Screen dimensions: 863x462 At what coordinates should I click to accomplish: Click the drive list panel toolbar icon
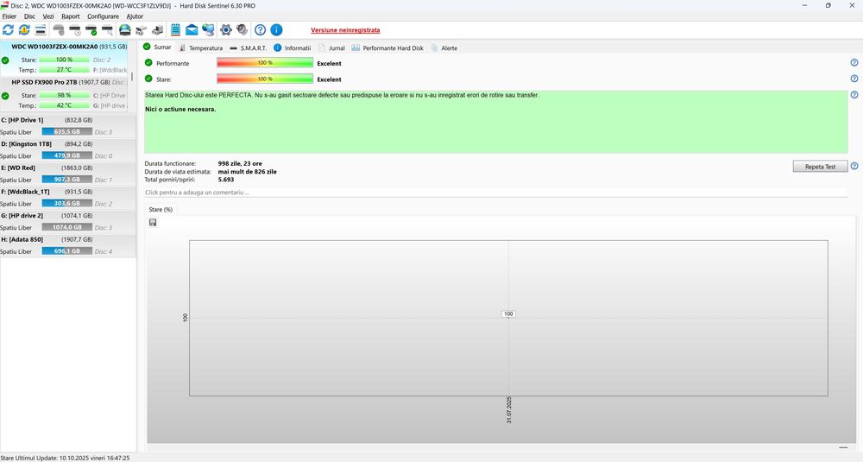(x=41, y=29)
